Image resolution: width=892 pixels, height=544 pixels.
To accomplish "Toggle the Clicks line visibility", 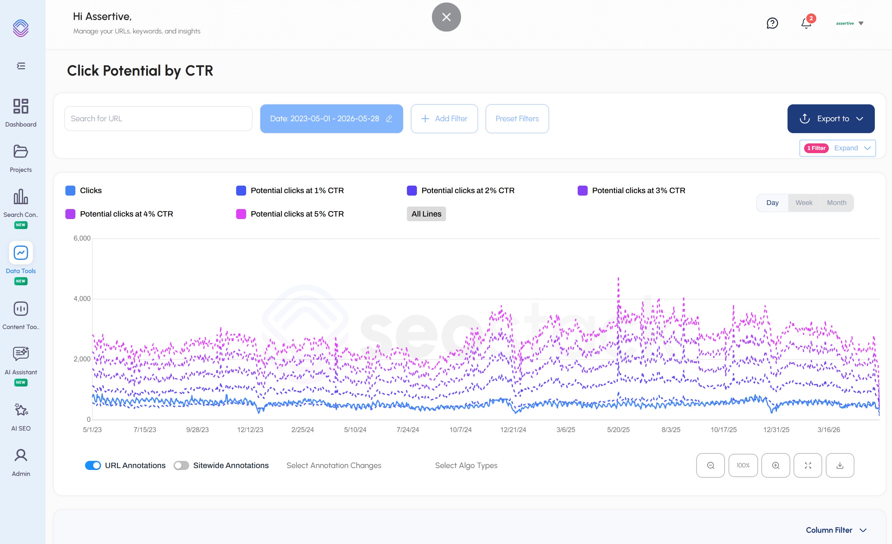I will point(84,191).
